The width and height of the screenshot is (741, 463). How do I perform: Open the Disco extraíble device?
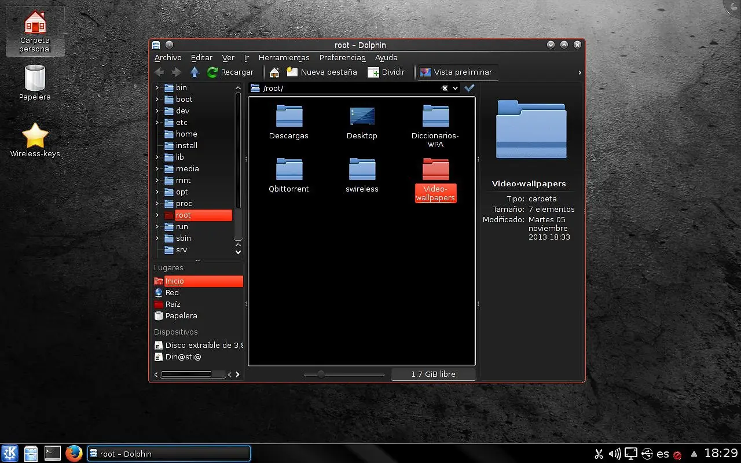[x=199, y=346]
